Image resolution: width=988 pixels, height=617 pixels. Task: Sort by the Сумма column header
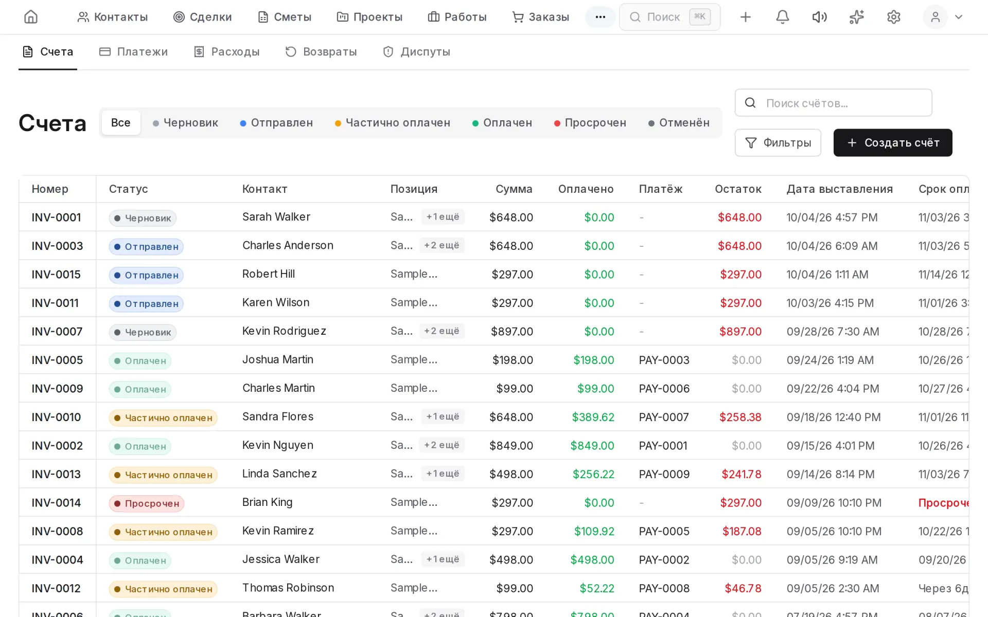[x=514, y=189]
